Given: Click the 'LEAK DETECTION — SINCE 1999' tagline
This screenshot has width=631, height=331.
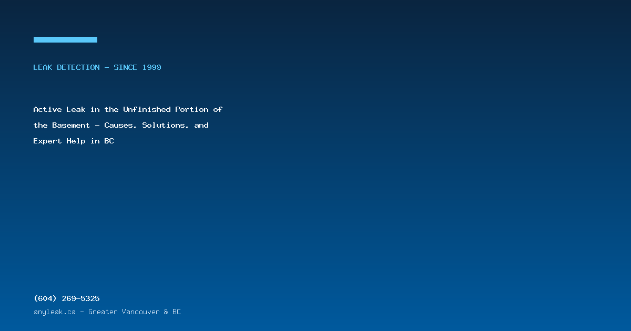Looking at the screenshot, I should coord(97,67).
